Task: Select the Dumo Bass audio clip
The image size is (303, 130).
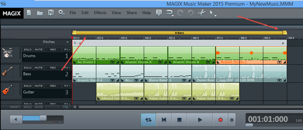Action: coord(239,73)
